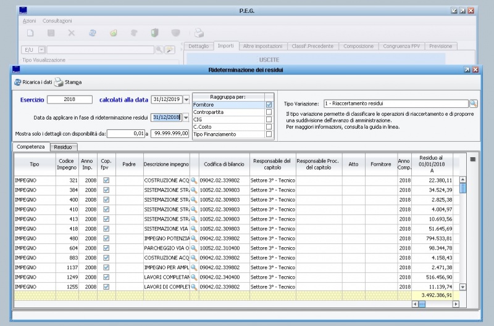Click the Stampa printer icon
494x326 pixels.
[59, 82]
